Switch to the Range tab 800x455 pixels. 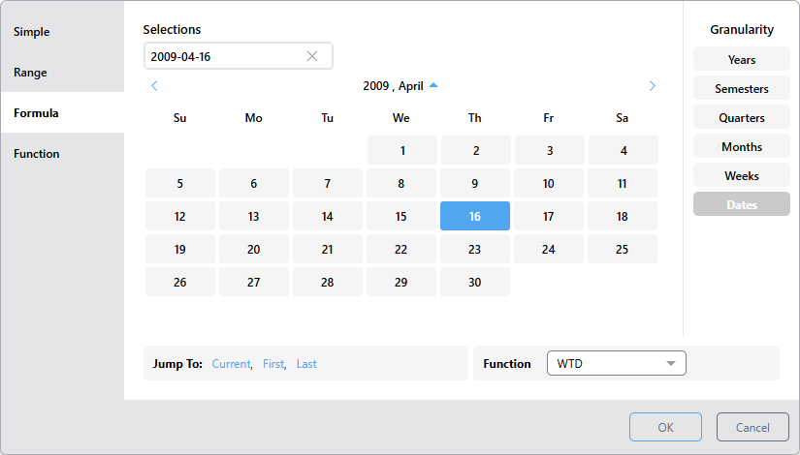30,73
